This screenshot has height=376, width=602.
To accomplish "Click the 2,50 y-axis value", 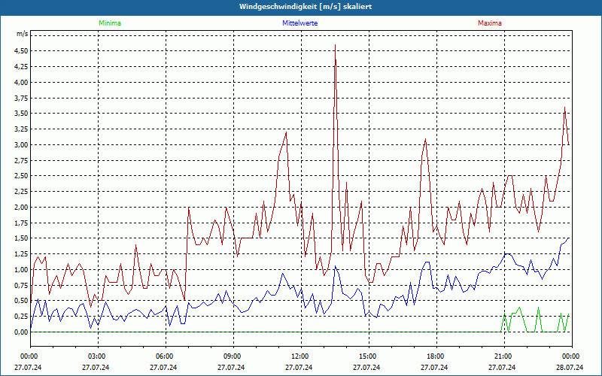I will point(21,176).
